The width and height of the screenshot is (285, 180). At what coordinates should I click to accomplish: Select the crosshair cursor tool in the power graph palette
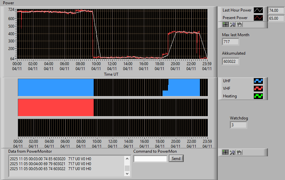226,24
